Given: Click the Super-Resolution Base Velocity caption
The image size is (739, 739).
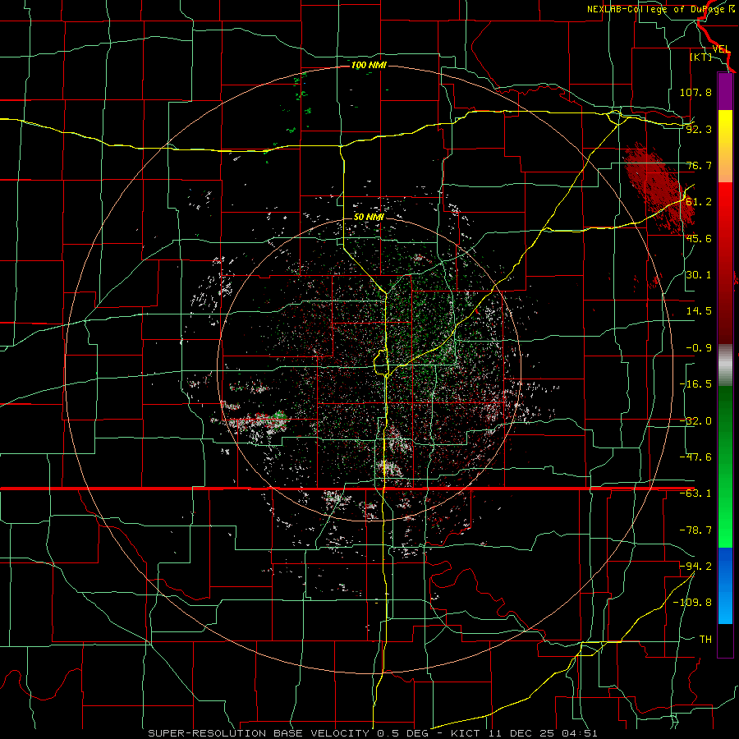Looking at the screenshot, I should [373, 733].
